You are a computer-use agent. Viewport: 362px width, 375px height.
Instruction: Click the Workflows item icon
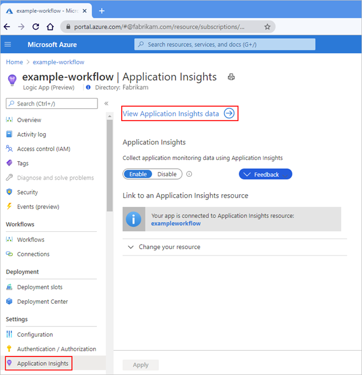pos(9,239)
